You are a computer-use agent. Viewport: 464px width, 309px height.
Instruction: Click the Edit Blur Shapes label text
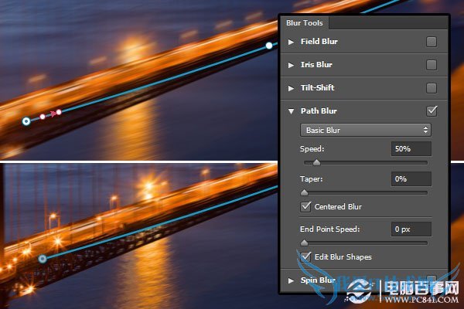(343, 257)
